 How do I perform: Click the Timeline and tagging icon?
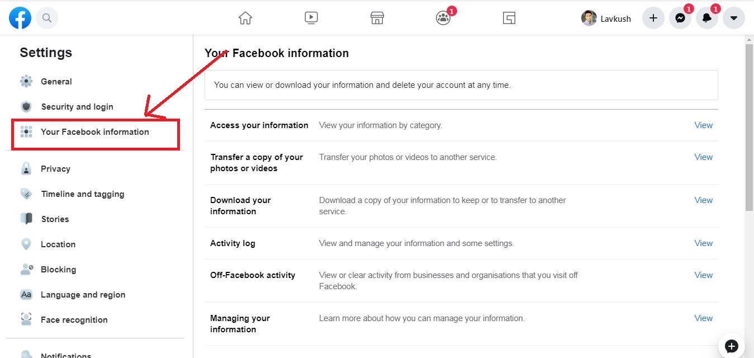pos(26,194)
